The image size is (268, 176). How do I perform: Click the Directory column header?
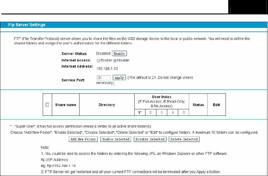(x=107, y=105)
